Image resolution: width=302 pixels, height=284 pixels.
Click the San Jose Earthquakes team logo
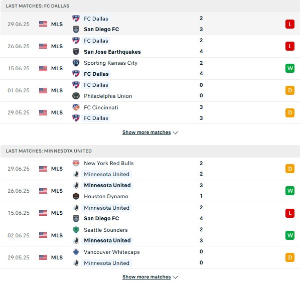(76, 52)
